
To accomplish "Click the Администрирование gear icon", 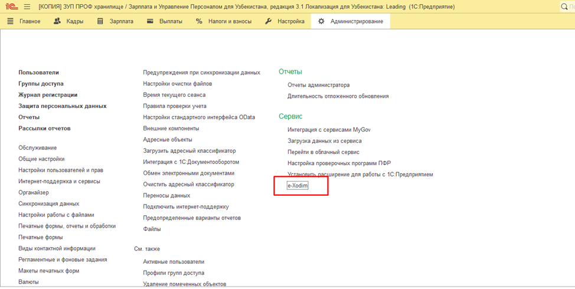I will click(321, 21).
